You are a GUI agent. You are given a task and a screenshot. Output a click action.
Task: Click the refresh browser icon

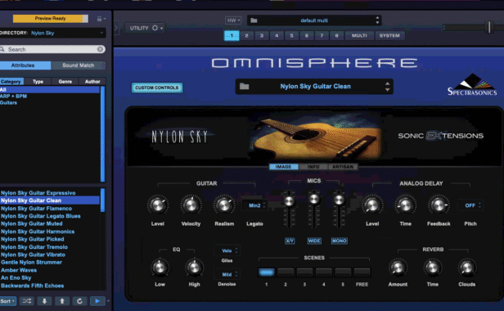click(79, 301)
